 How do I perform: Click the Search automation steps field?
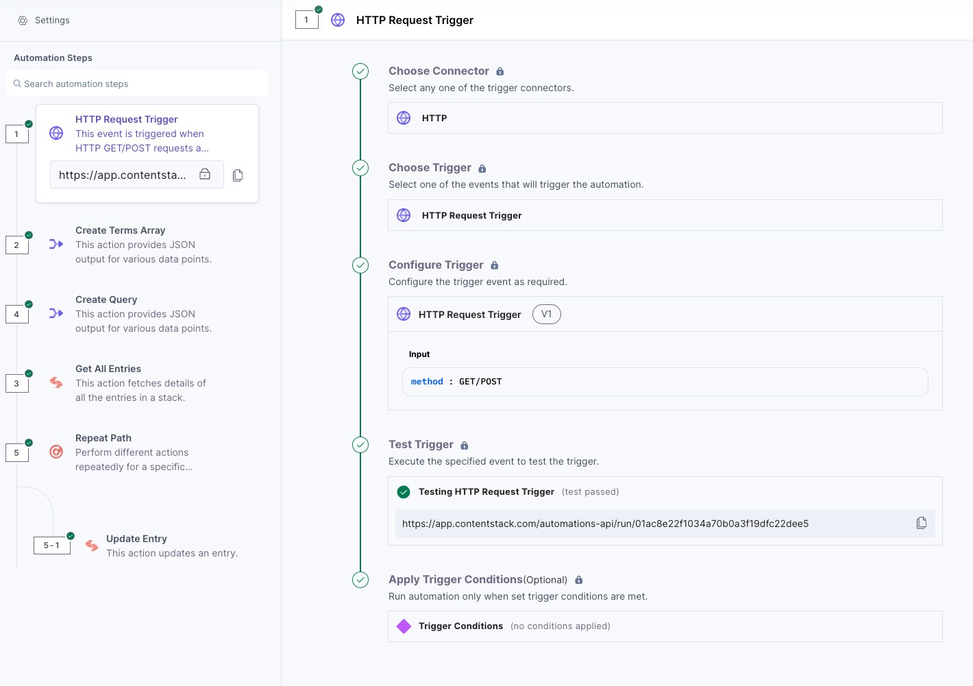137,84
